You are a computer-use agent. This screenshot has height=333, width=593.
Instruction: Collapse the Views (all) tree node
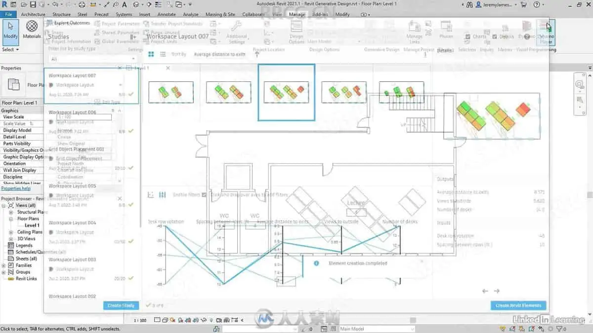4,205
